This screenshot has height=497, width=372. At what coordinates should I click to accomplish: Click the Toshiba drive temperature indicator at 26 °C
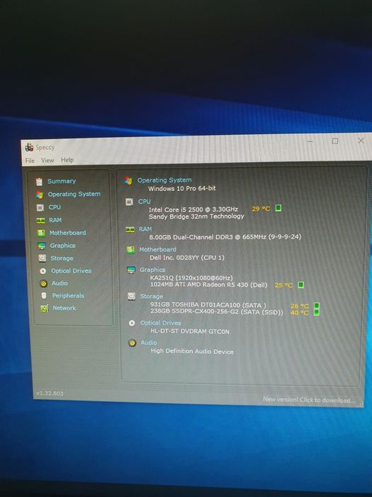tap(317, 305)
